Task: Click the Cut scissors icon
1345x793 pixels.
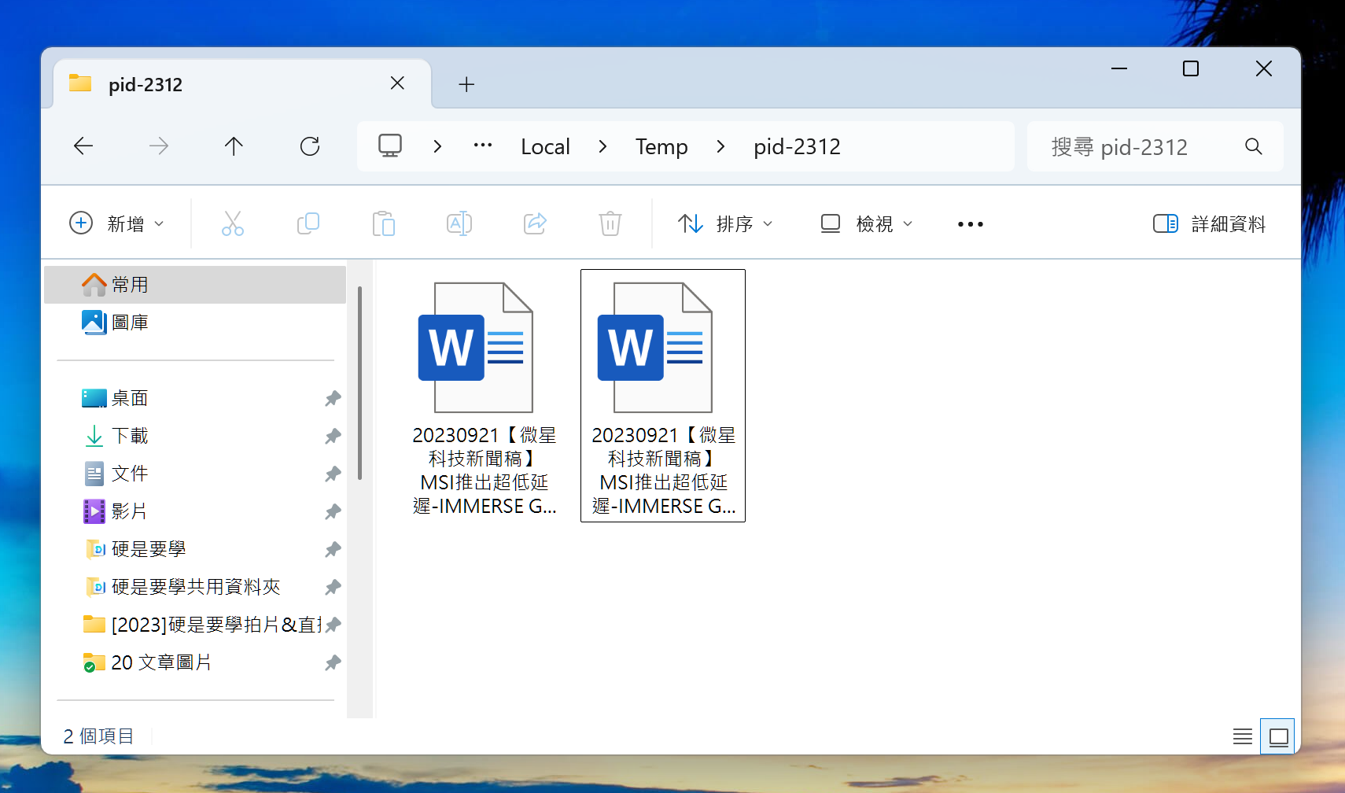Action: pos(232,224)
